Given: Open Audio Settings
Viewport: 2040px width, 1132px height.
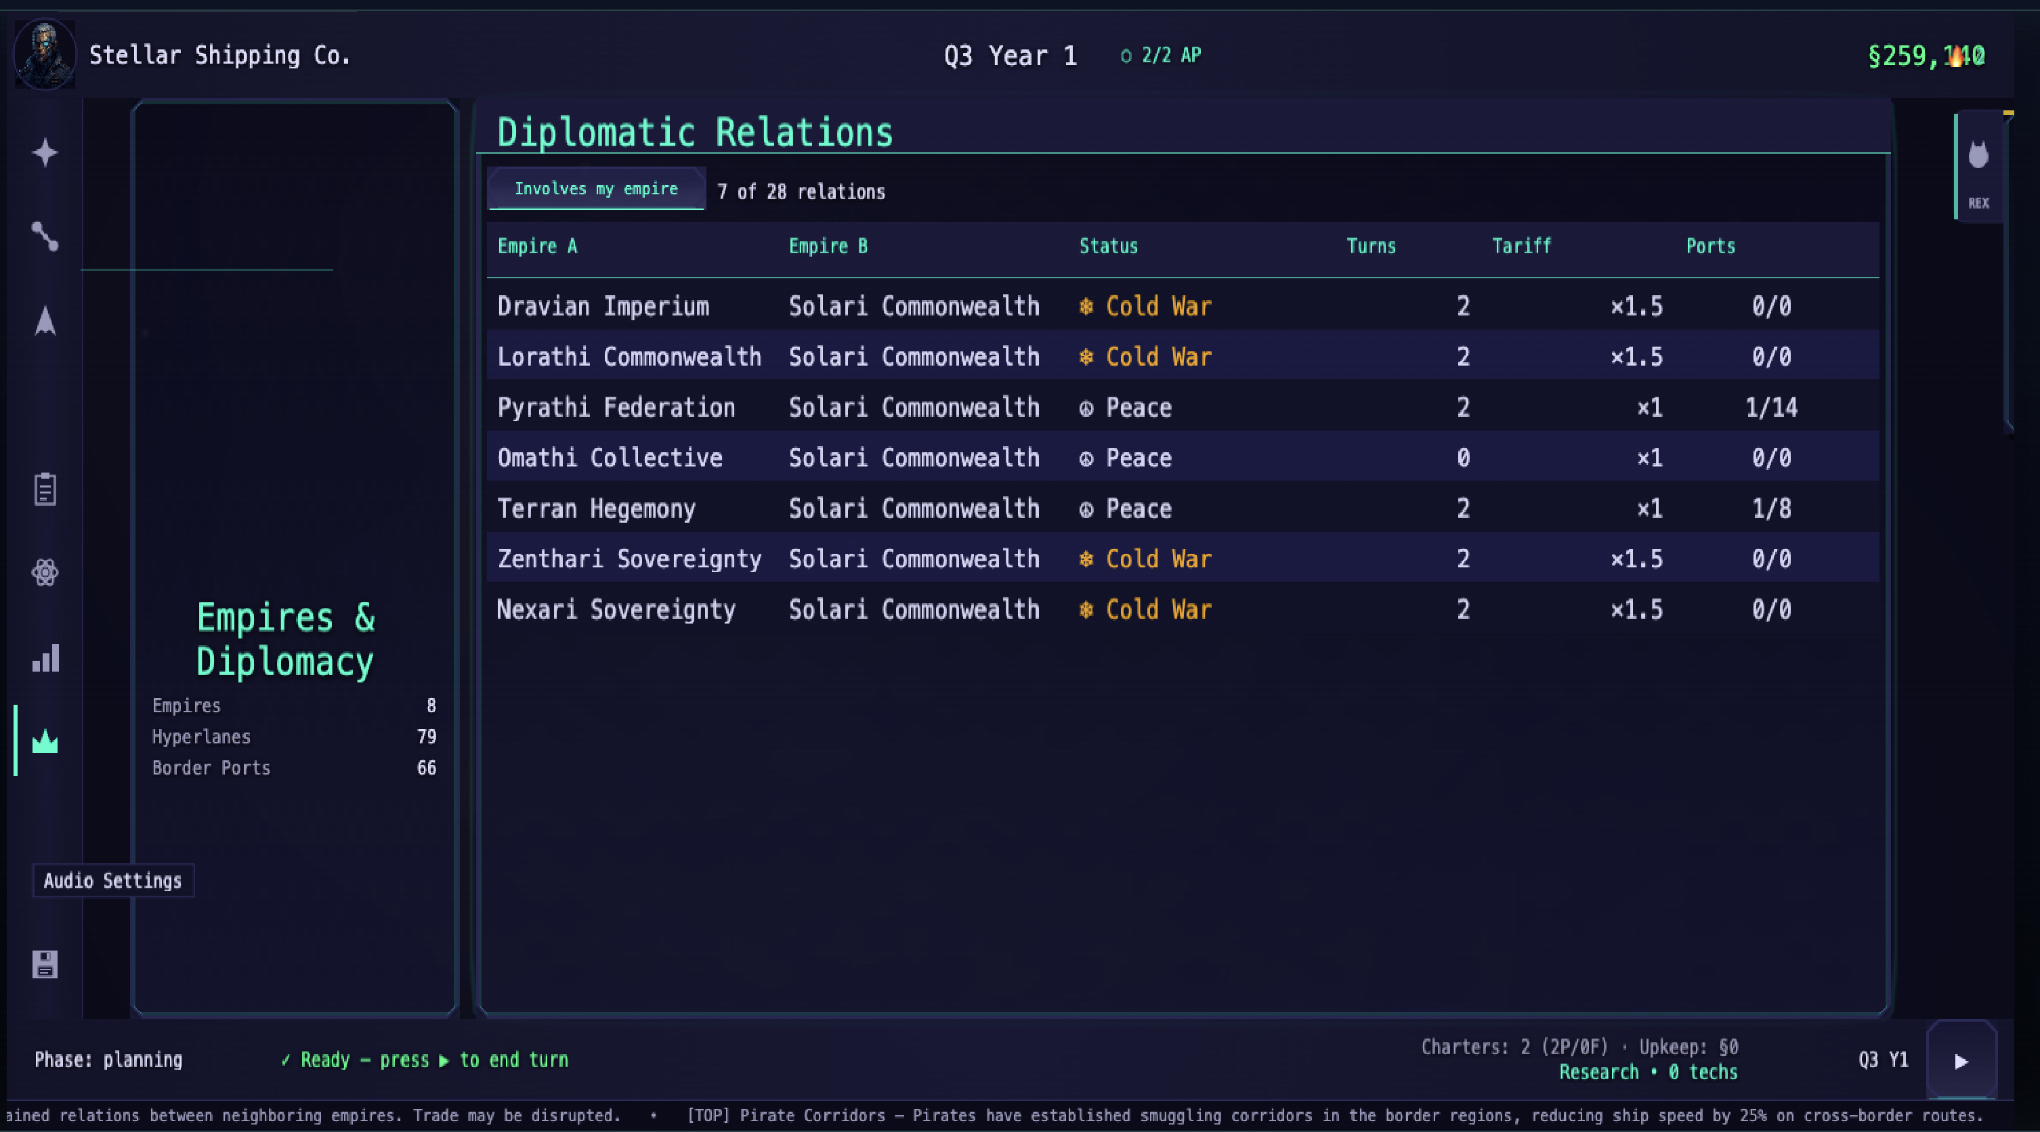Looking at the screenshot, I should pos(113,880).
